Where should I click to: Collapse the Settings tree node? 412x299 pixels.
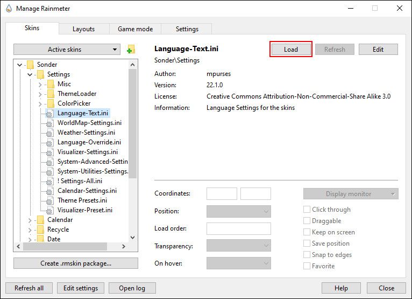pos(30,74)
